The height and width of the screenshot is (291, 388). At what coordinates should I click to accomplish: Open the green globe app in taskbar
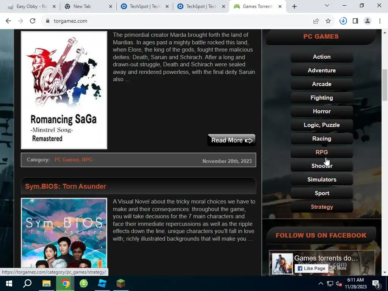click(84, 283)
